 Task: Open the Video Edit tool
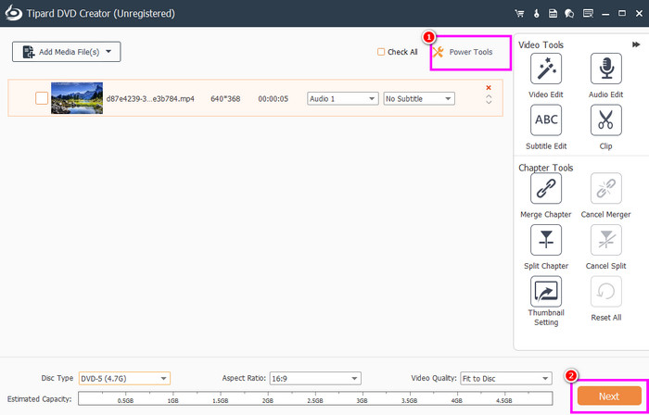coord(546,69)
